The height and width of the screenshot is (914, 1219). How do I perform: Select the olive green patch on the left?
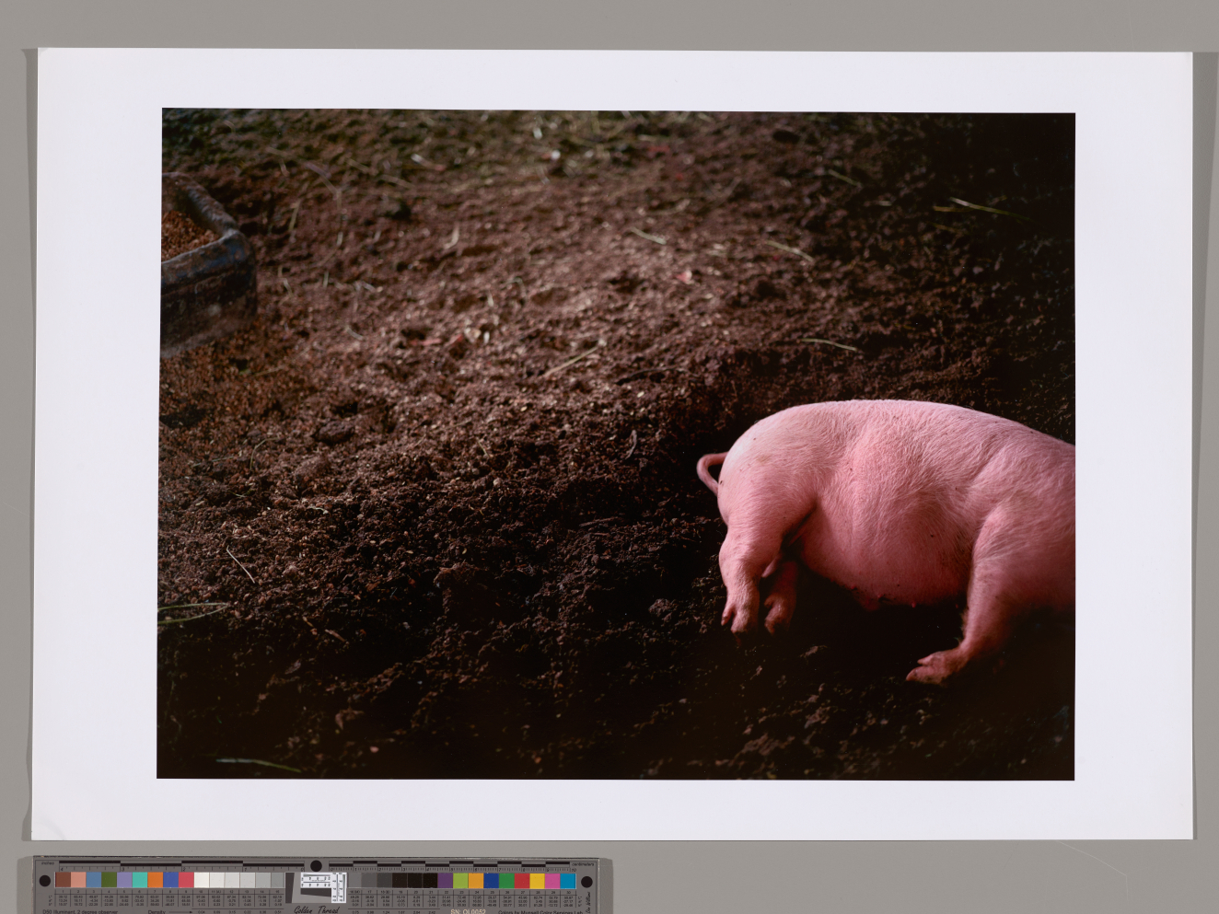click(x=110, y=880)
